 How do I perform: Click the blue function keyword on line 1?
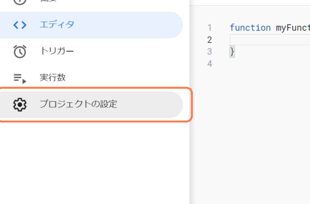(x=250, y=28)
